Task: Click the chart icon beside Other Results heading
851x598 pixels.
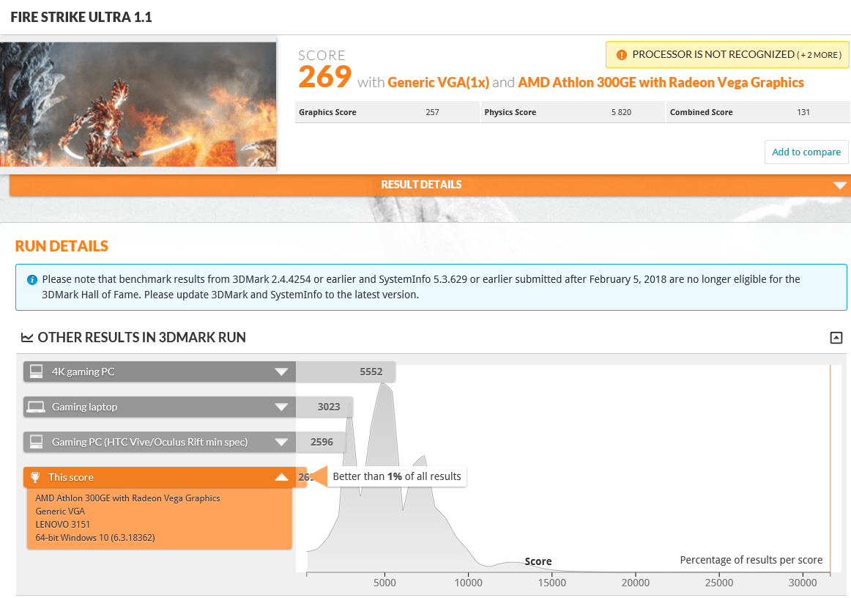Action: [x=27, y=338]
